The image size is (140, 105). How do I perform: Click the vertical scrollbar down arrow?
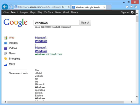click(x=137, y=97)
